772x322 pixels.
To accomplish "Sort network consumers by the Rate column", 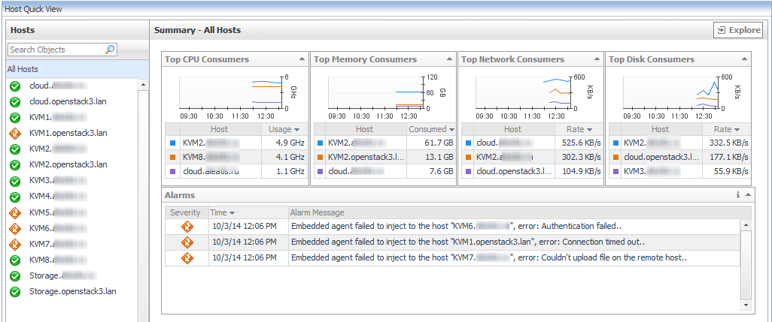I will point(579,129).
